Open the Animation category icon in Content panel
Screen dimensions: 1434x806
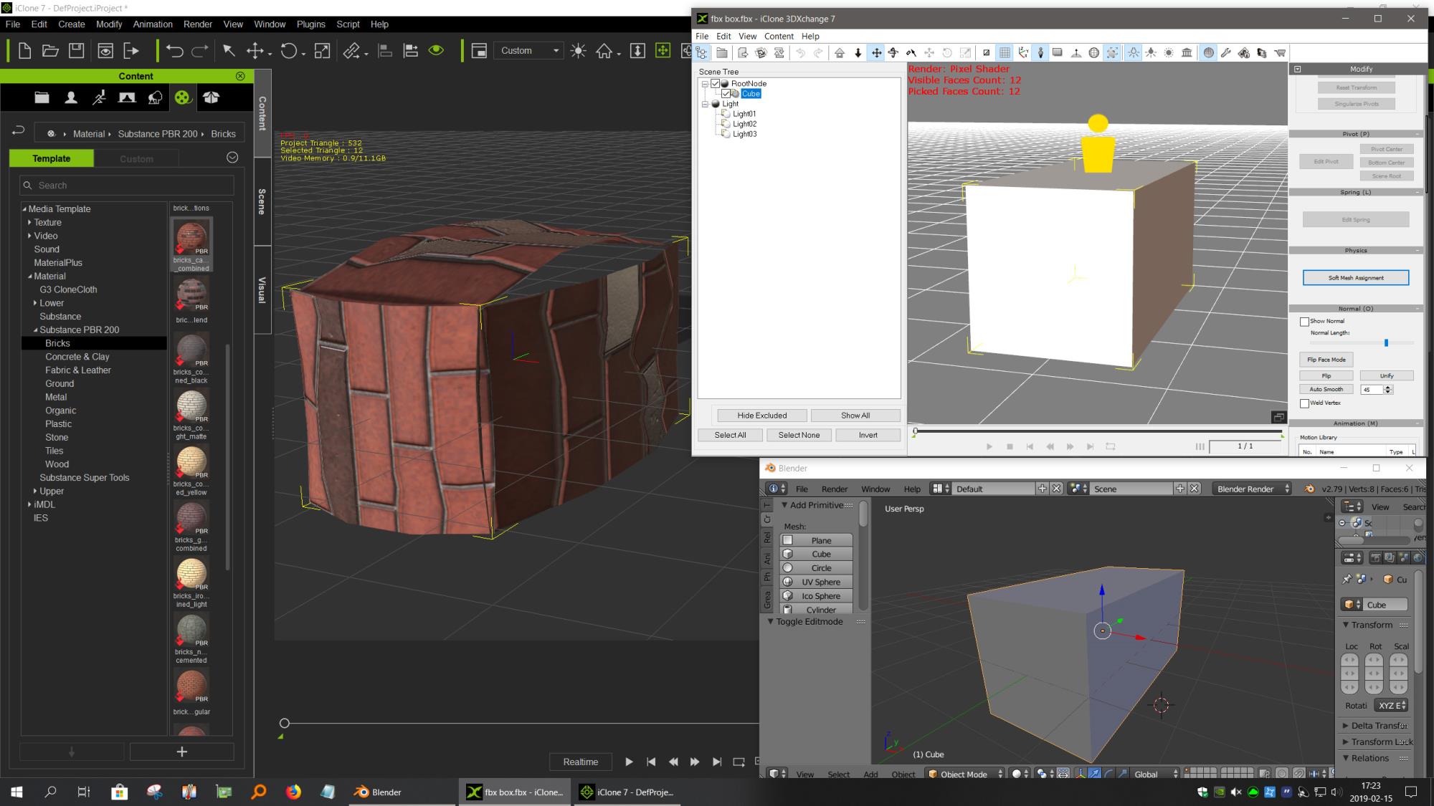(x=99, y=98)
